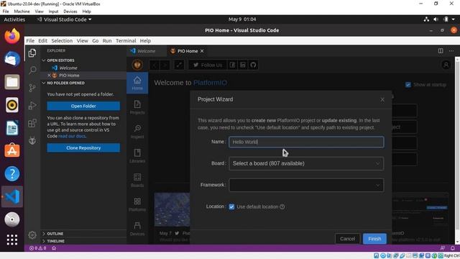Click Finish in Project Wizard
The height and width of the screenshot is (259, 460).
tap(374, 239)
